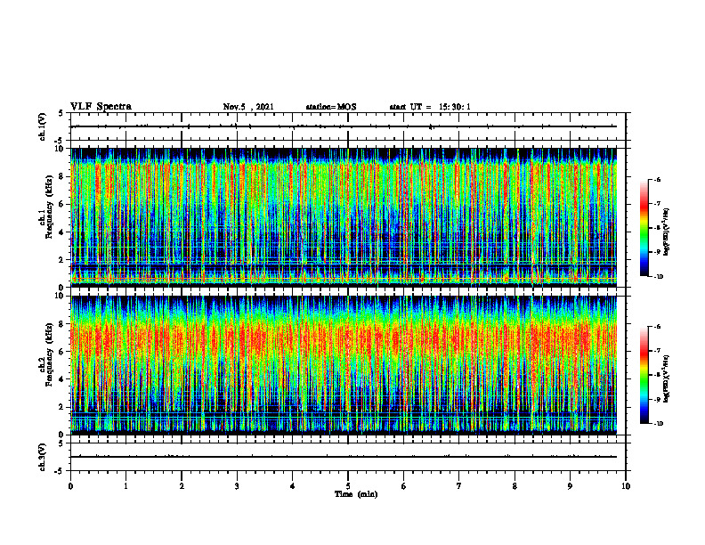705x545 pixels.
Task: Select the date text "Nov.5 , 2021"
Action: (248, 107)
